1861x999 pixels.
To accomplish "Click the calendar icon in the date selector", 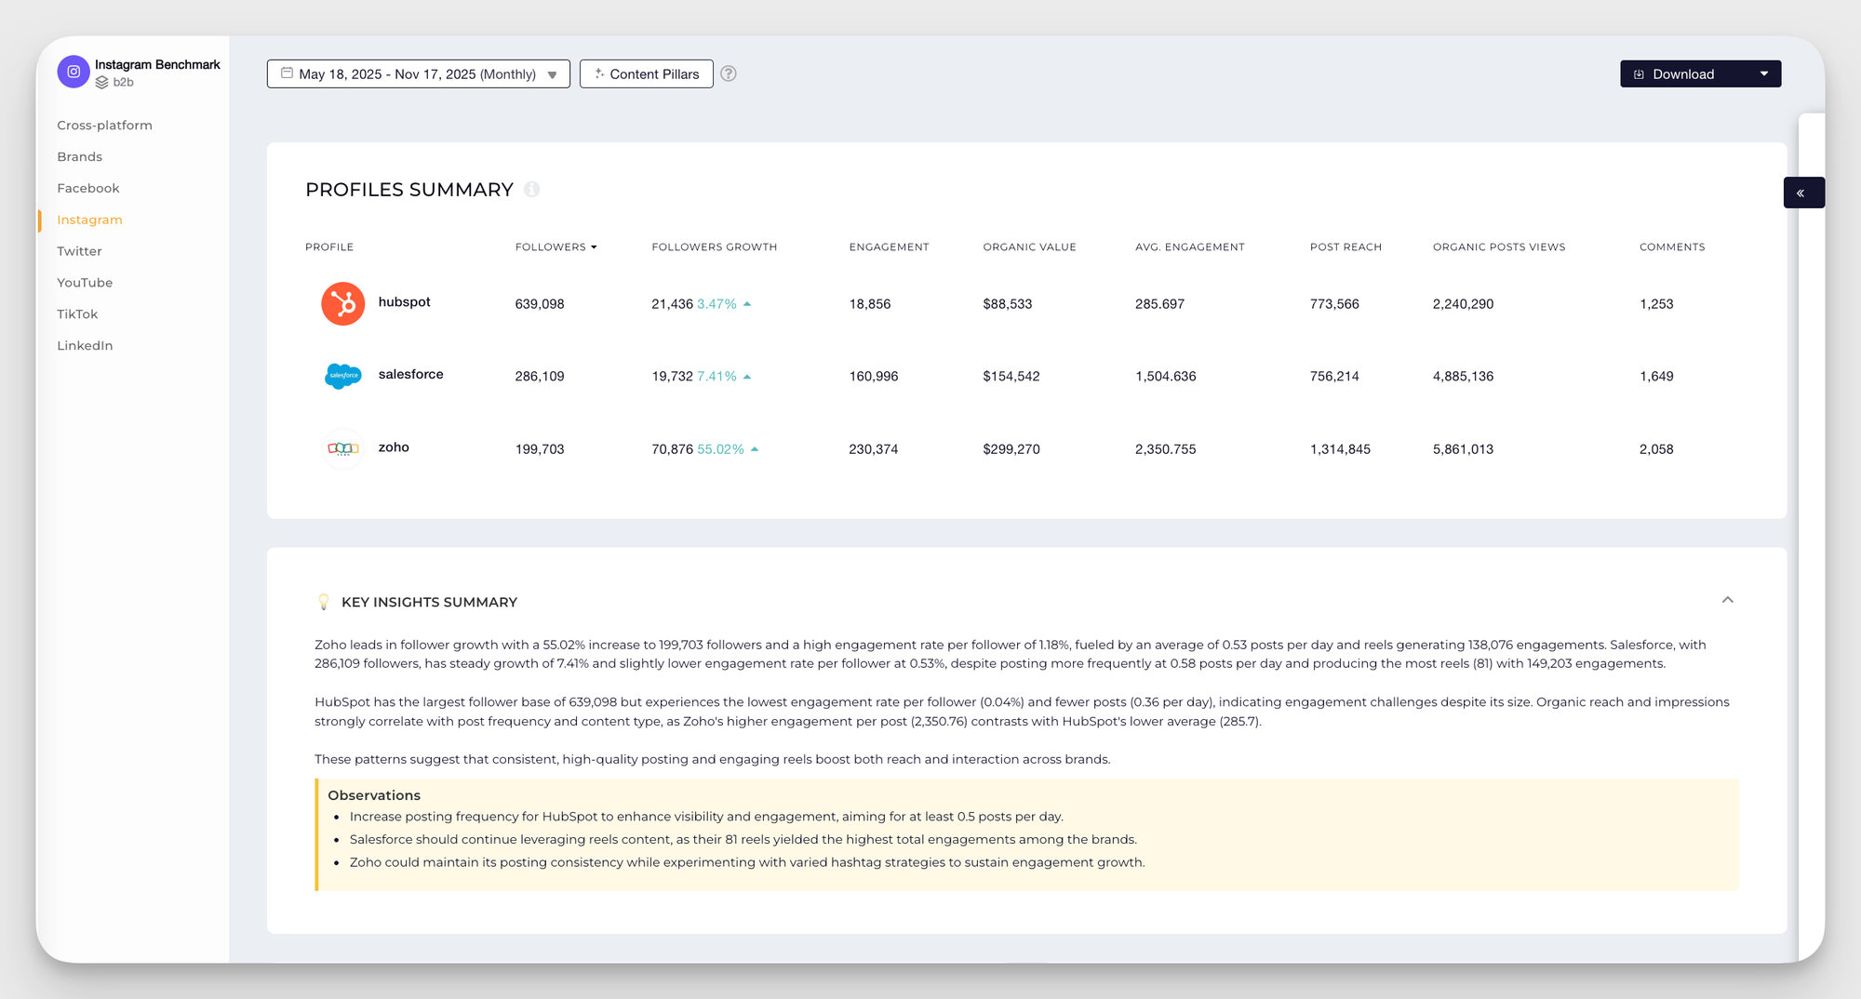I will point(286,73).
